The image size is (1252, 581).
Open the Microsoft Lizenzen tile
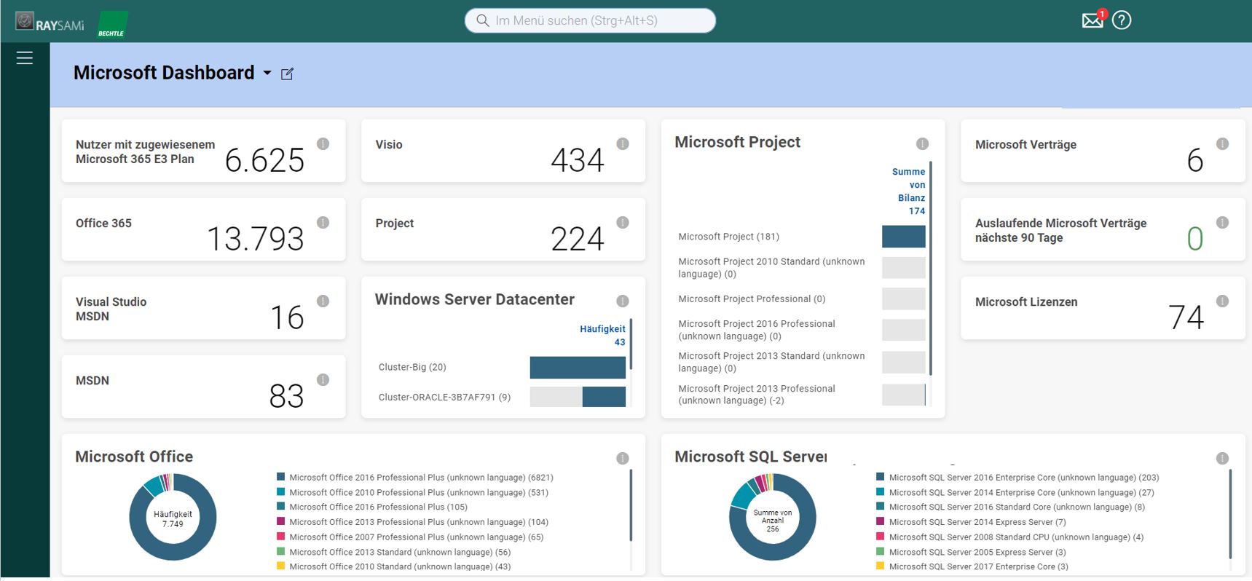pyautogui.click(x=1102, y=308)
